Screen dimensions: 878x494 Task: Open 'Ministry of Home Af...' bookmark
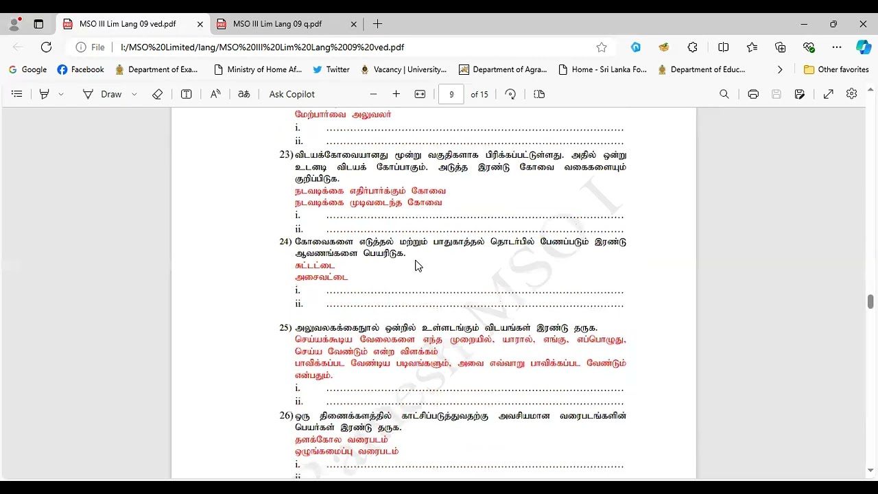click(258, 69)
